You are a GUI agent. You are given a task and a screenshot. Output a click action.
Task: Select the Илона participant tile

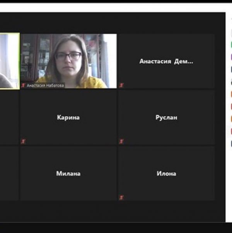166,173
